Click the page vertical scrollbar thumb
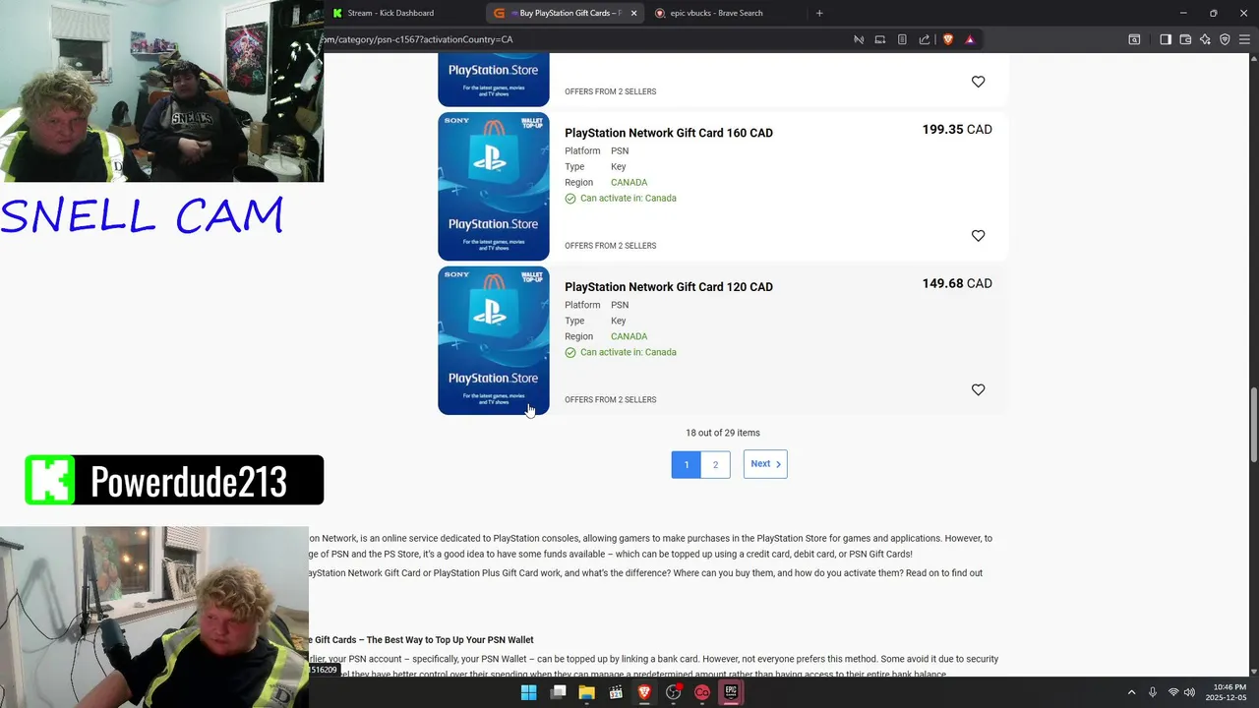This screenshot has width=1259, height=708. (x=1253, y=425)
